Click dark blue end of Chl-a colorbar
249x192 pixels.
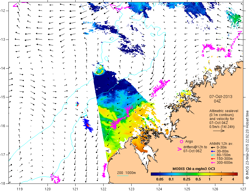point(153,174)
